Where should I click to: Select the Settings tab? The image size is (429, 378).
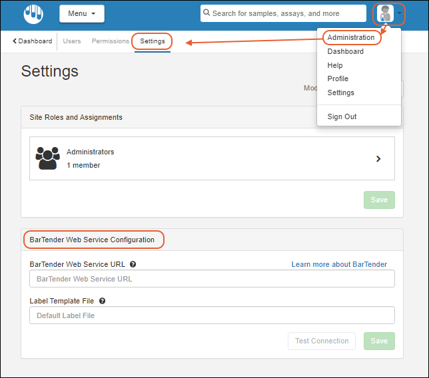[x=153, y=41]
